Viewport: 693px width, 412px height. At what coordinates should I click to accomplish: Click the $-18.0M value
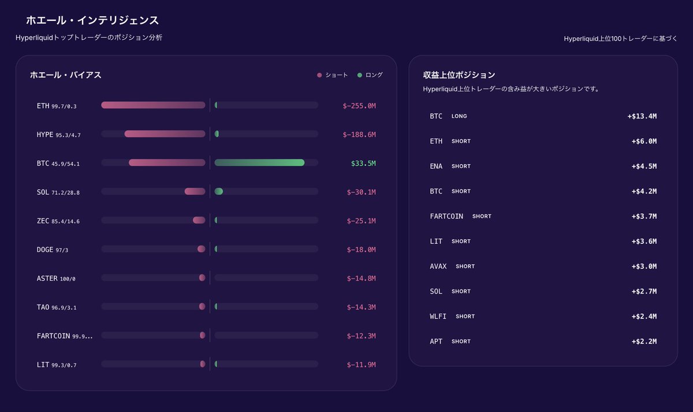coord(362,250)
